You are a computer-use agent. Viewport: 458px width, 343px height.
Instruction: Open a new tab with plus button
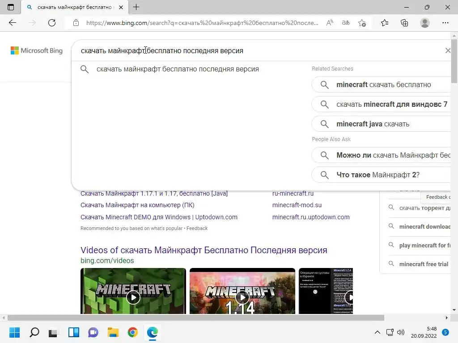pyautogui.click(x=136, y=7)
